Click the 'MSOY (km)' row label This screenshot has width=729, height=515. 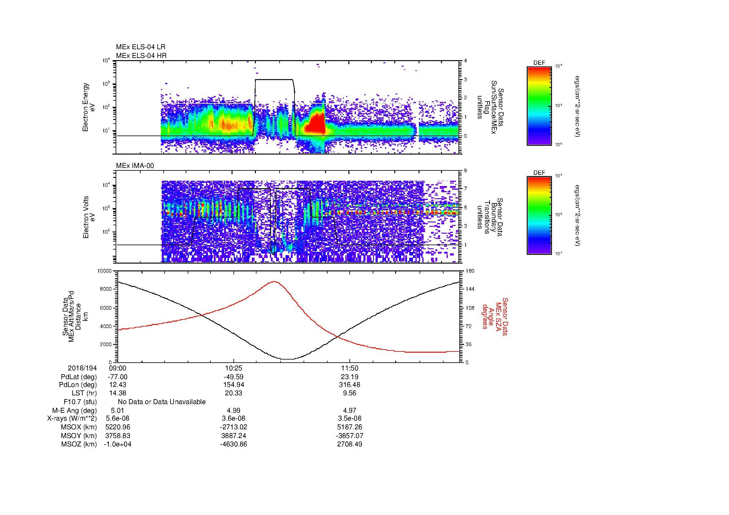[x=79, y=436]
